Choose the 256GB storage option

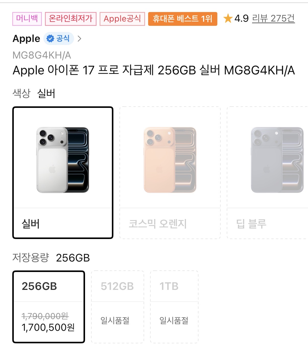[x=49, y=307]
